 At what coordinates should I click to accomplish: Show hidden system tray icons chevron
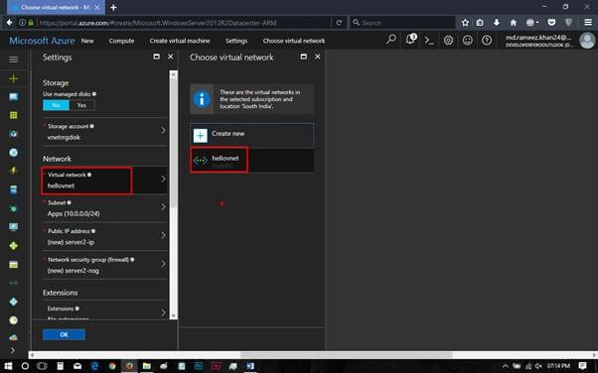[506, 366]
